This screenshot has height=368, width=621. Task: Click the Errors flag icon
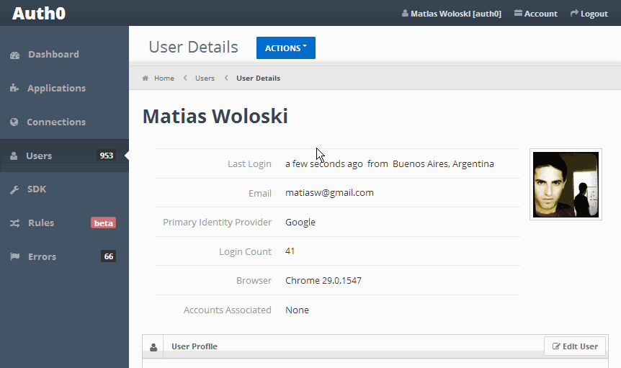(x=14, y=257)
